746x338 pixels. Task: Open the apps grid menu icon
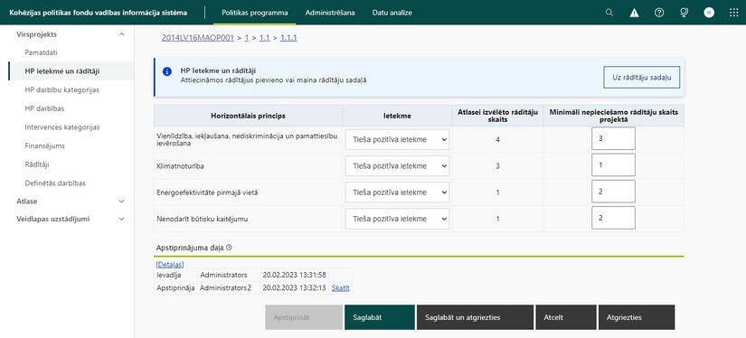coord(733,13)
